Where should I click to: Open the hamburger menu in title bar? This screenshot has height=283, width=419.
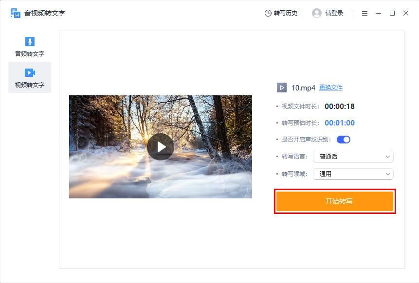364,13
